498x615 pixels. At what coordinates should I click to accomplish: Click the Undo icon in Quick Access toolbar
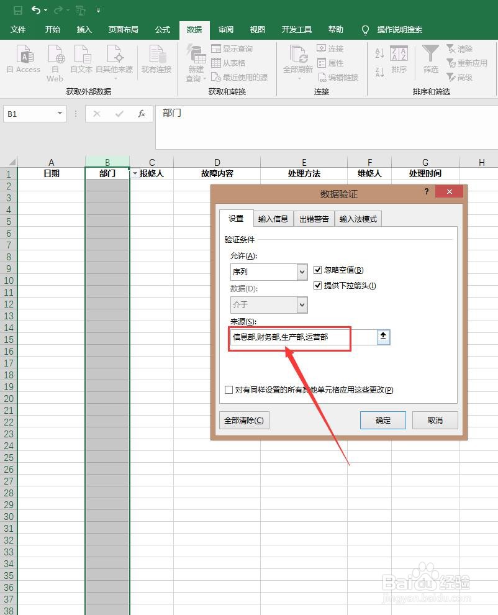click(x=35, y=10)
